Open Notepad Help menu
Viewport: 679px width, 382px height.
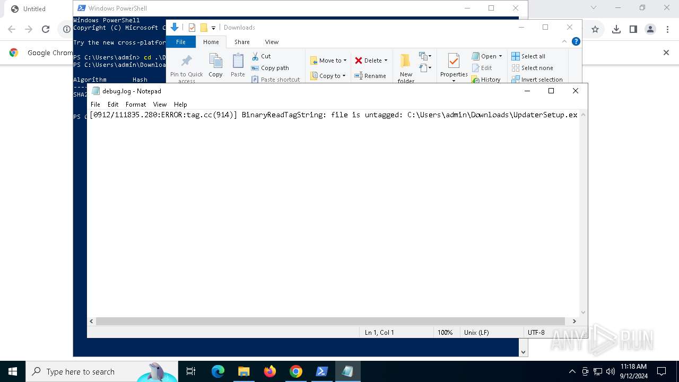point(180,105)
